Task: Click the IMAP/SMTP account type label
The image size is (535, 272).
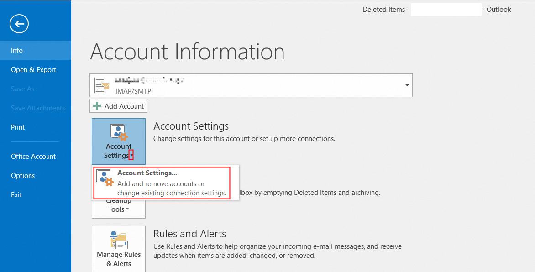Action: (133, 91)
